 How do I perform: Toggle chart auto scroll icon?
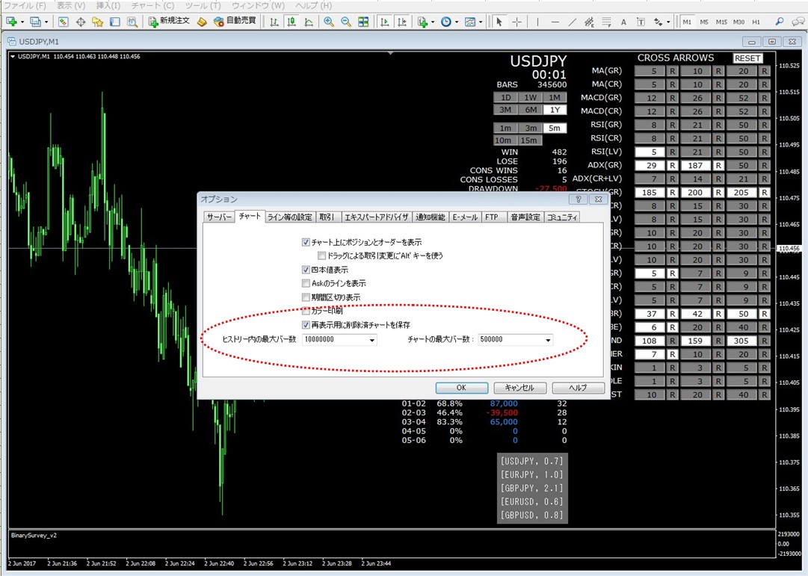384,22
